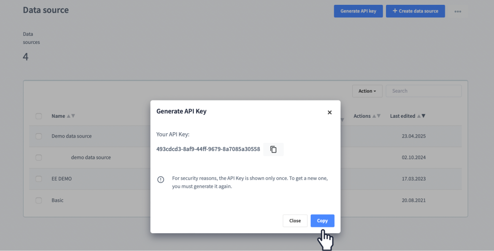Sort Last edited column with arrows
494x251 pixels.
click(421, 116)
